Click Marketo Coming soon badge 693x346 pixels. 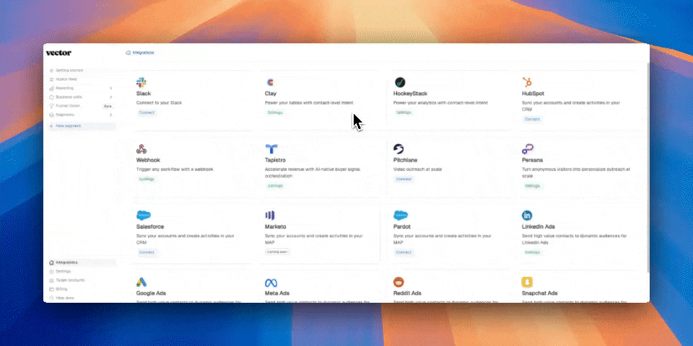pos(277,252)
